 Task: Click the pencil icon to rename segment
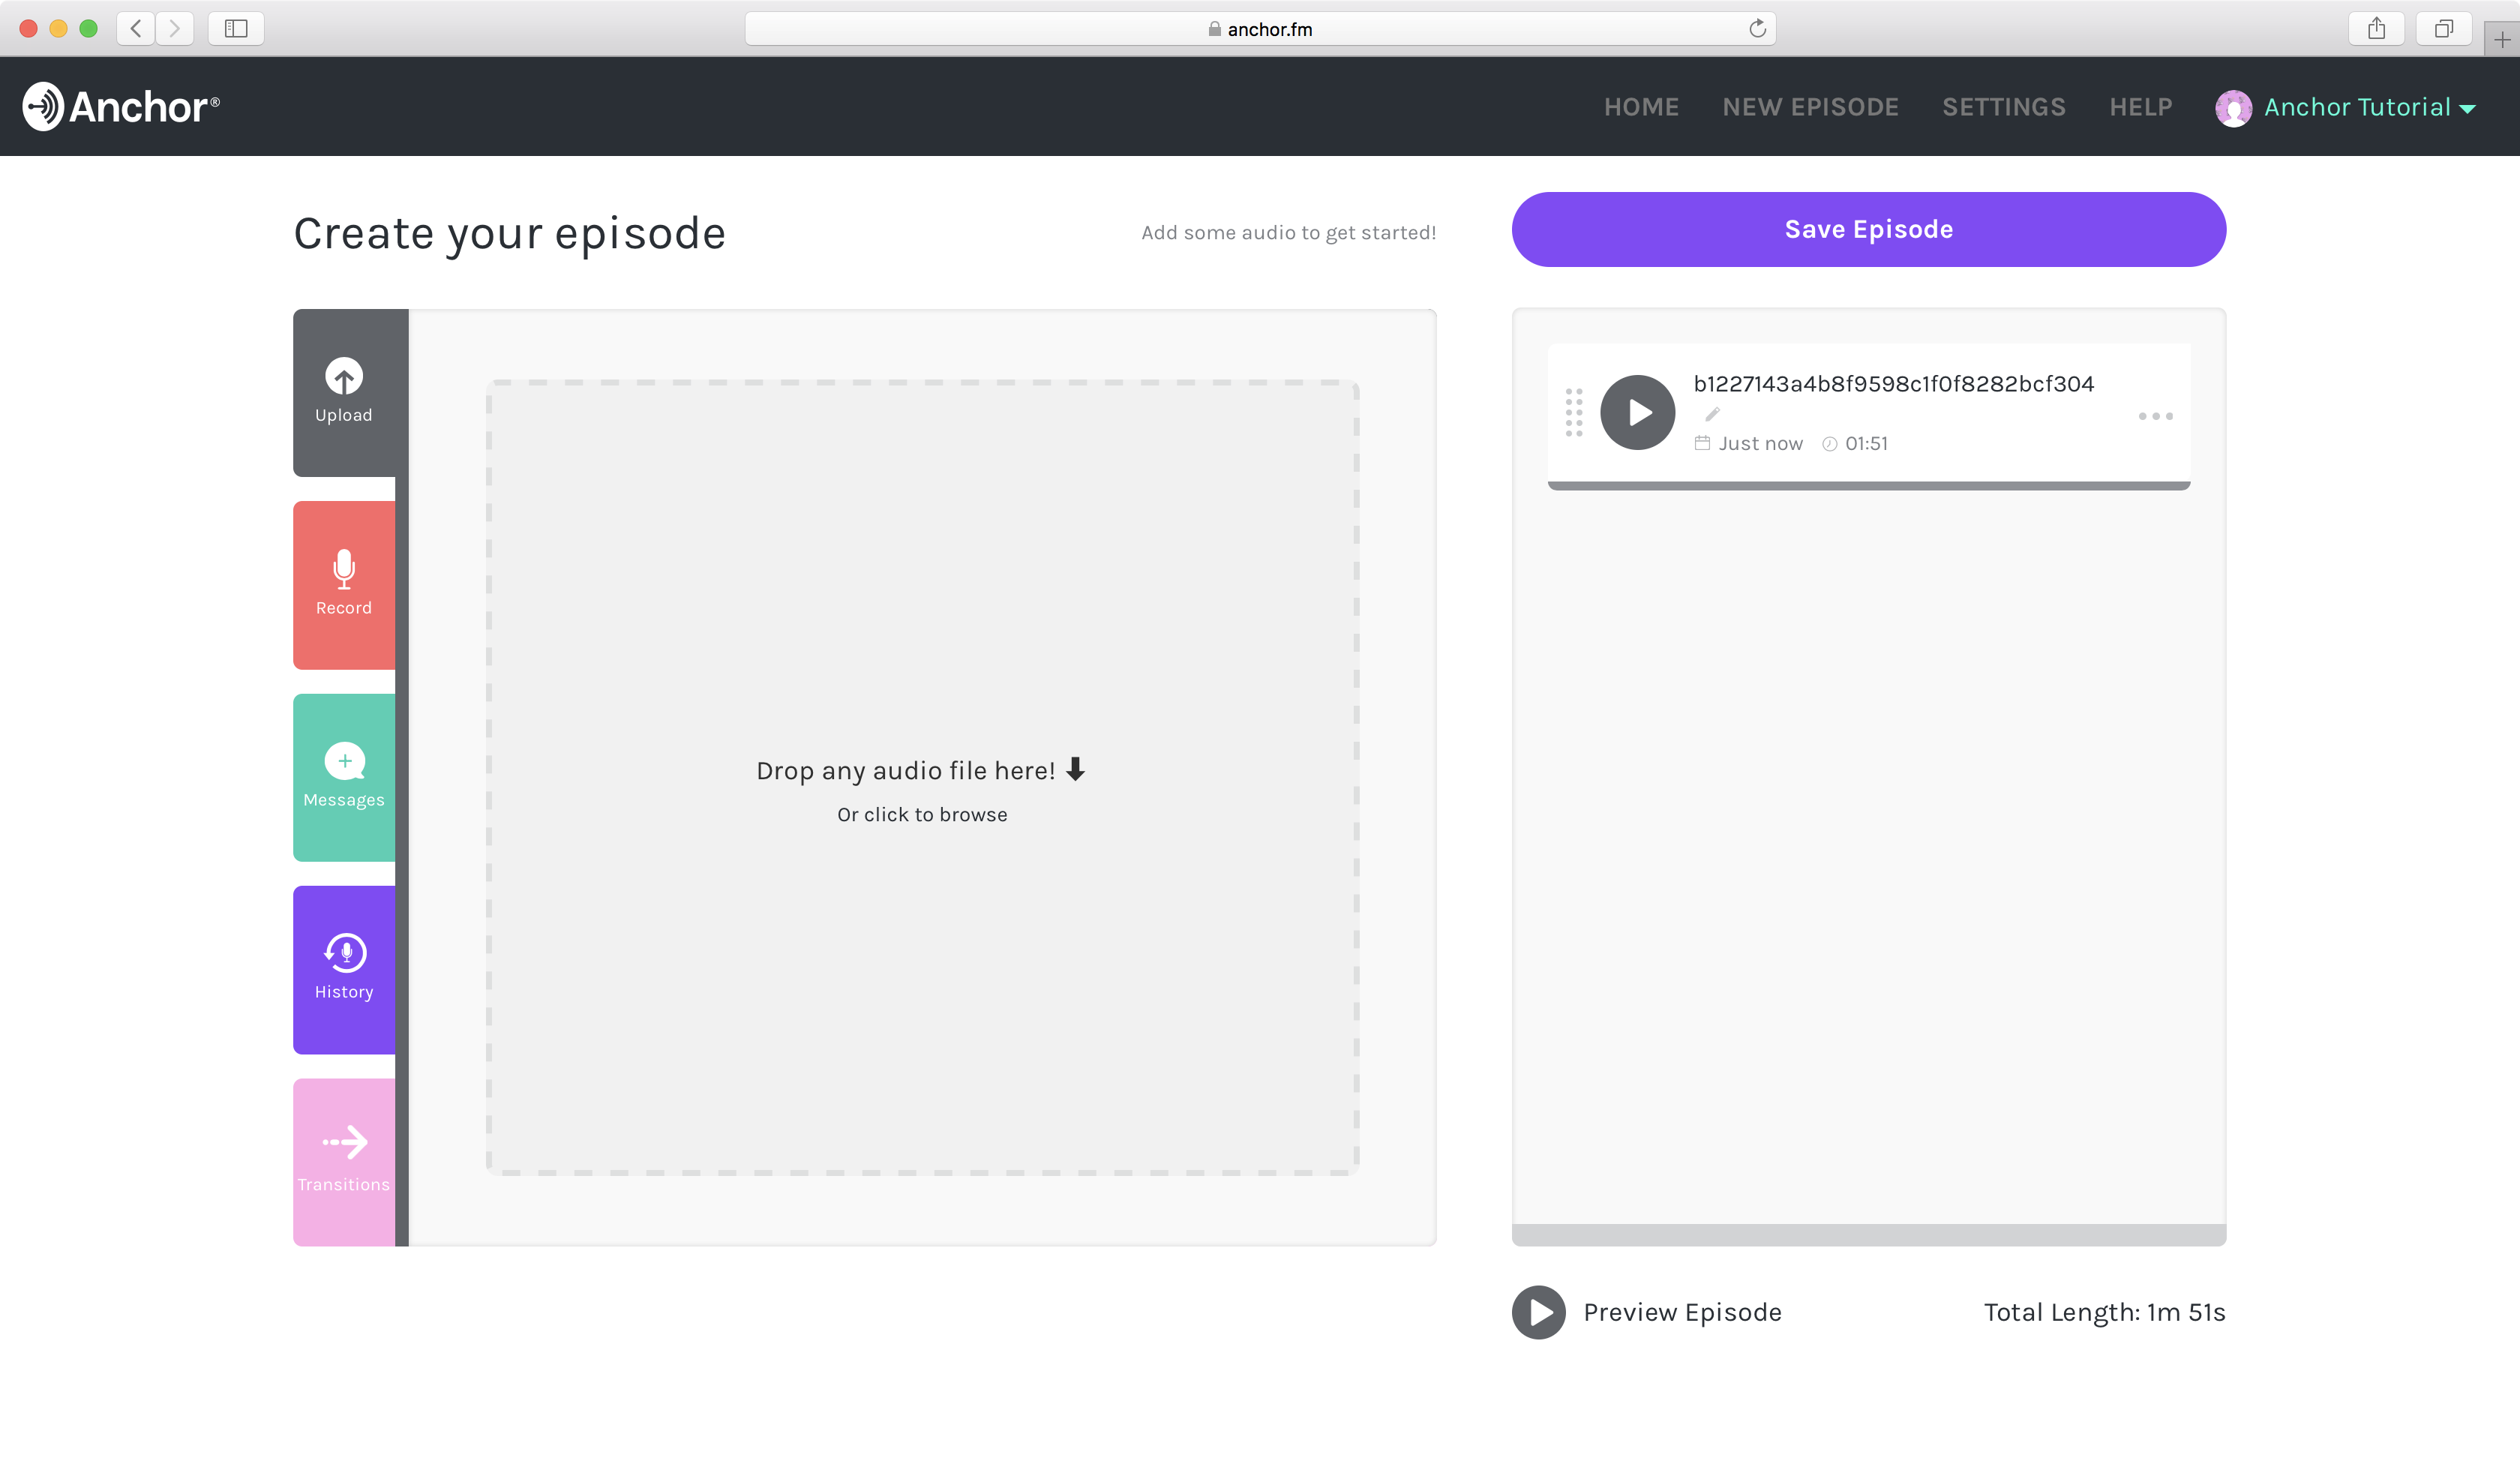pyautogui.click(x=1712, y=414)
